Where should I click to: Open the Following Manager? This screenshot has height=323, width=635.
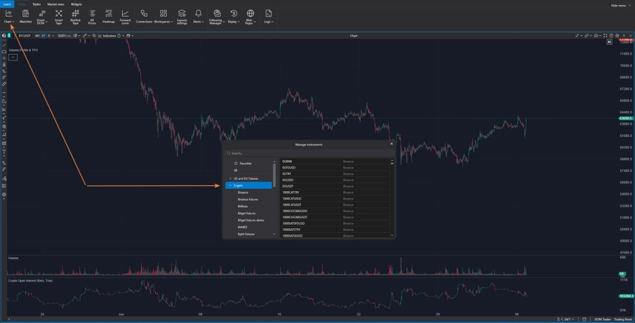pos(216,17)
